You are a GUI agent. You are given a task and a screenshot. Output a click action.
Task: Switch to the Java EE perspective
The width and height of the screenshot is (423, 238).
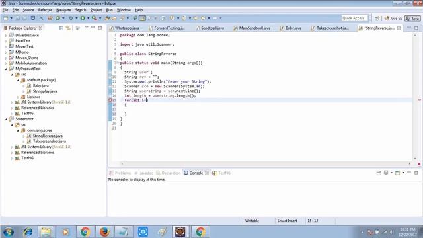pos(393,18)
